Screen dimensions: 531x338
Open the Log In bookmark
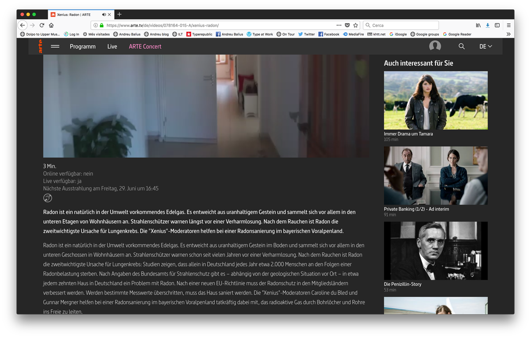[71, 34]
